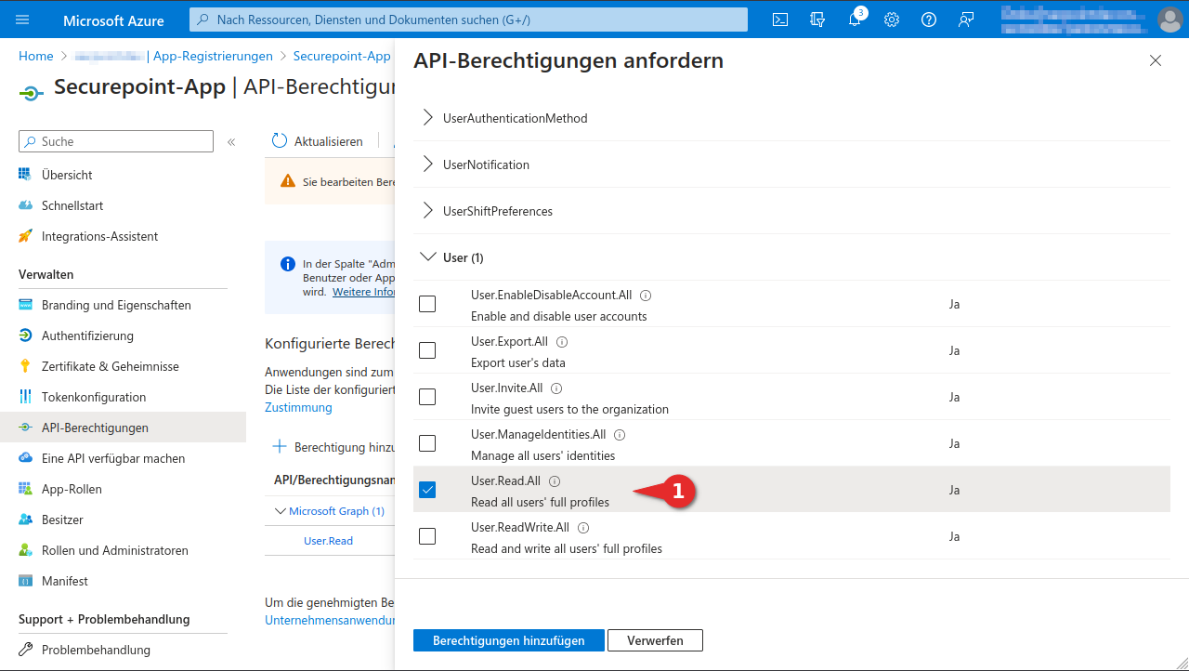Uncheck the User.Read.All permission

click(x=427, y=490)
